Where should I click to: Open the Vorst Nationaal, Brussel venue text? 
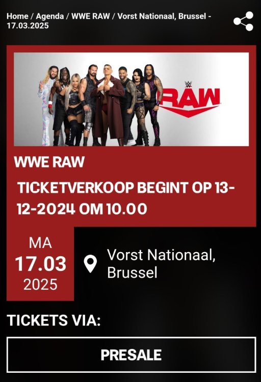[x=161, y=263]
